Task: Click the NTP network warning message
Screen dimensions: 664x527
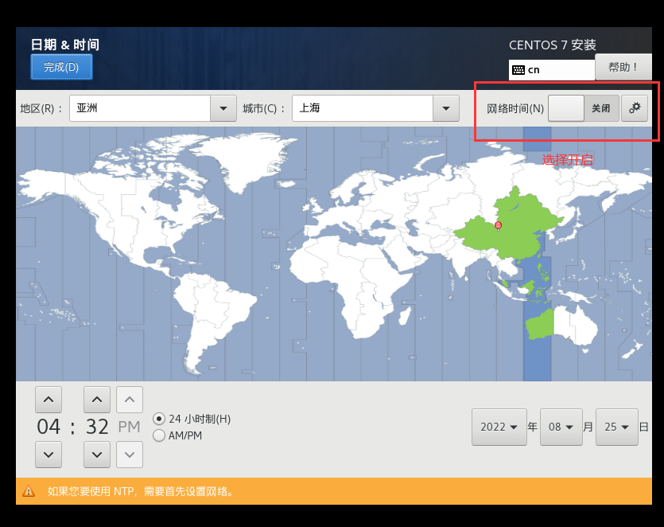Action: pos(140,491)
